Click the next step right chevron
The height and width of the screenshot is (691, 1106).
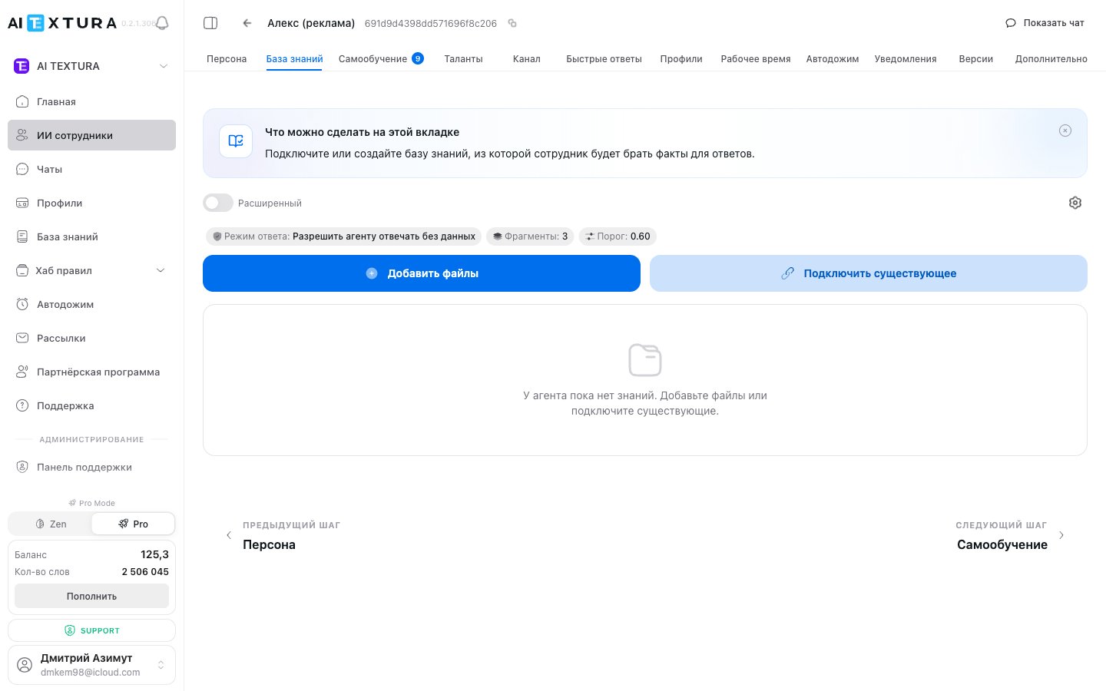point(1061,535)
